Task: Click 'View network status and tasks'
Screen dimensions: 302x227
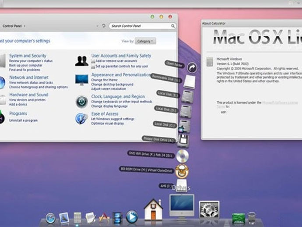Action: (x=31, y=82)
